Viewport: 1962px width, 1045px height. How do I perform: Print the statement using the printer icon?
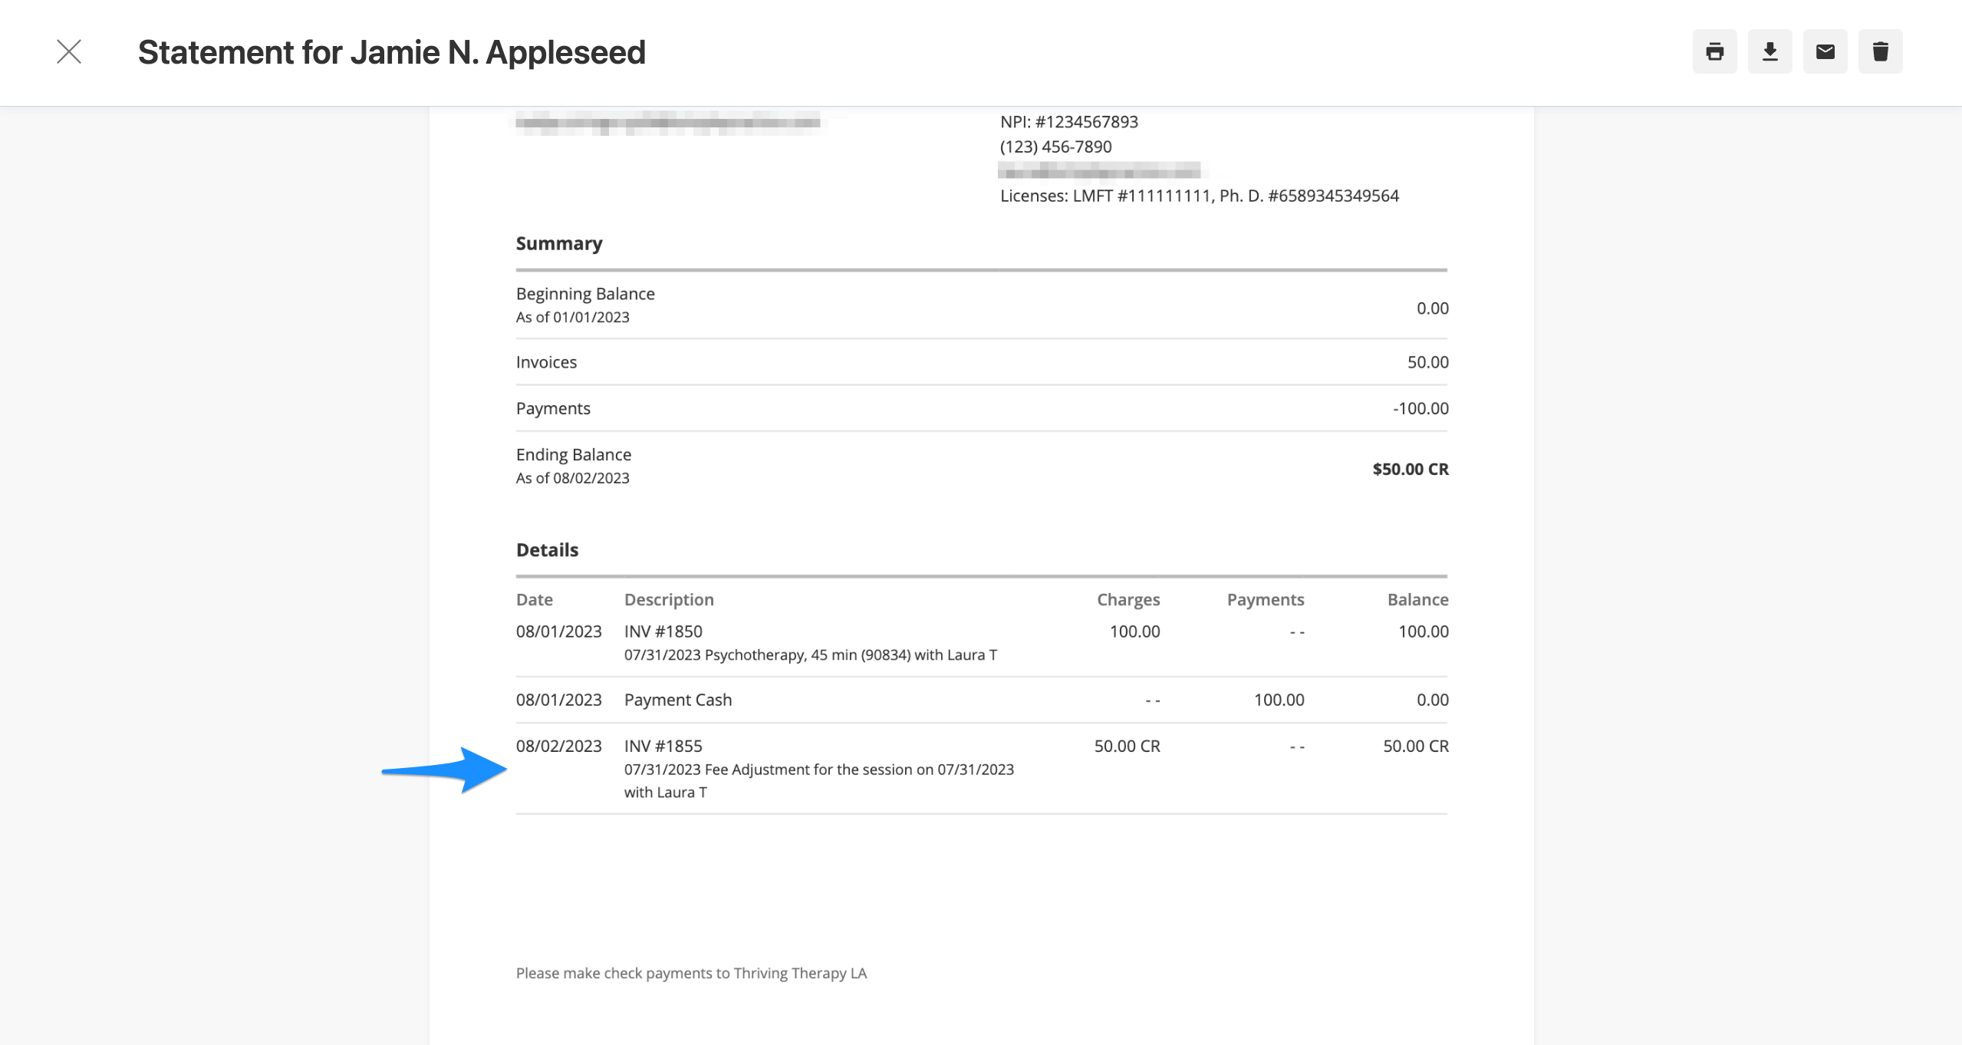[1715, 51]
